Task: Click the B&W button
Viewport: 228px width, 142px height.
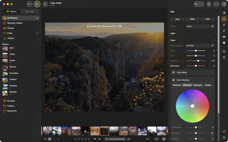Action: [192, 19]
